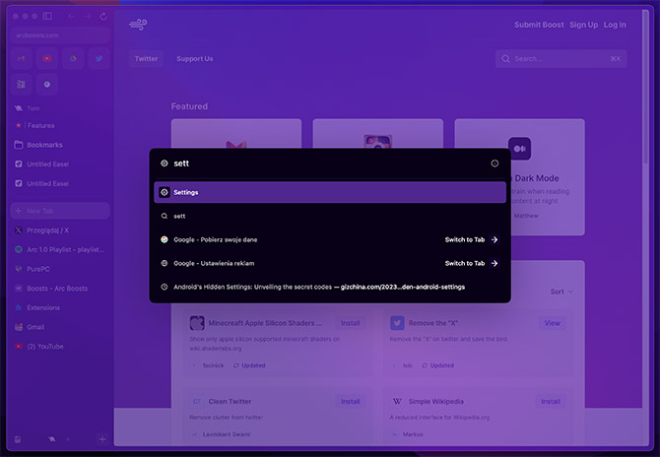Switch to Arc 1.0 Playlist tab
660x457 pixels.
coord(60,249)
